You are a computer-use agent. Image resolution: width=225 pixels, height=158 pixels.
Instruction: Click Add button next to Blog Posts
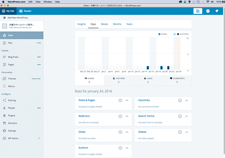(x=39, y=57)
